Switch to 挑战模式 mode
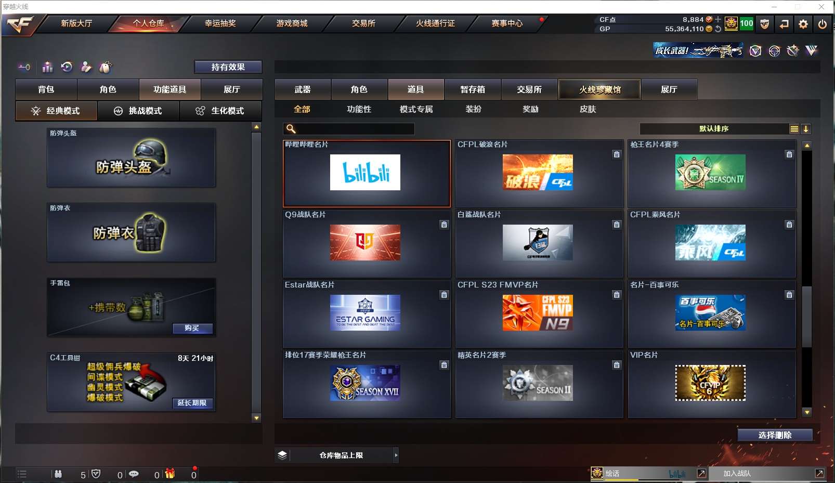 (x=138, y=111)
